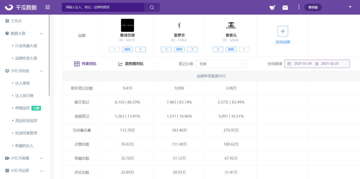Screen dimensions: 360x179
Task: Move 雅诗兰黛 left with the « button
Action: pos(114,49)
